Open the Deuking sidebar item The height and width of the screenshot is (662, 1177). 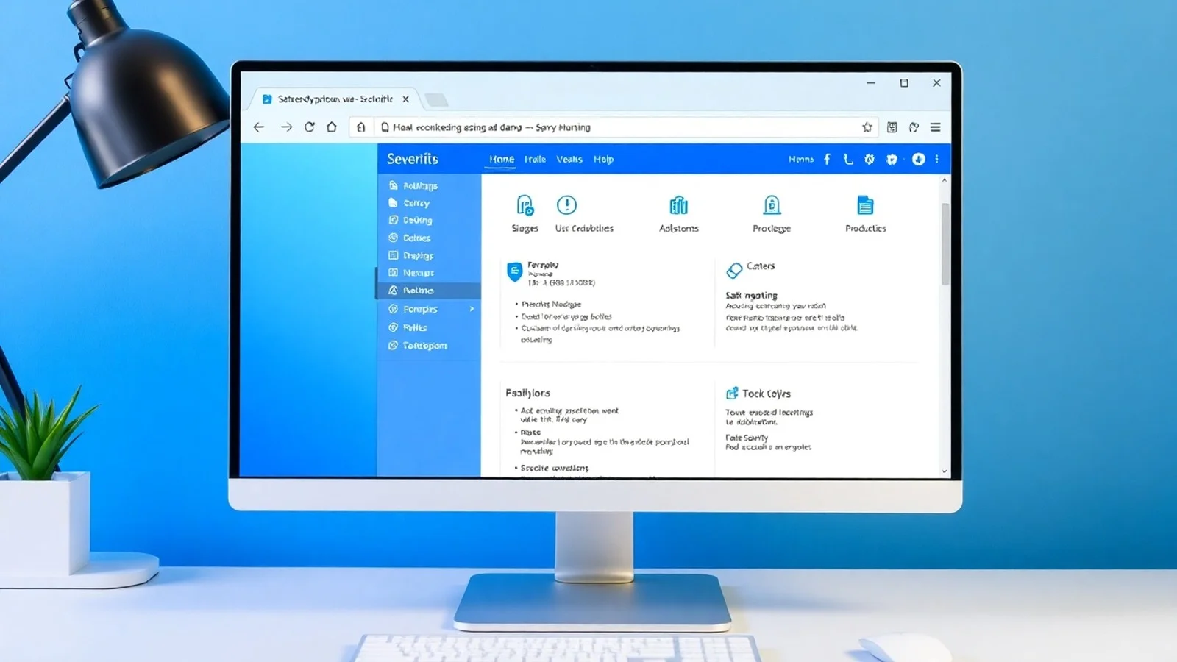point(429,220)
